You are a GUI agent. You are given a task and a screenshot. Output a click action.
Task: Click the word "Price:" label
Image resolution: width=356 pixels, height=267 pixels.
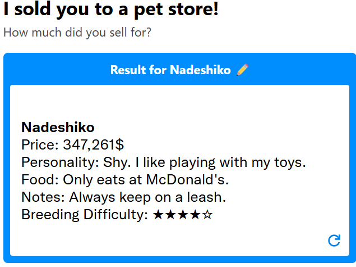point(40,145)
